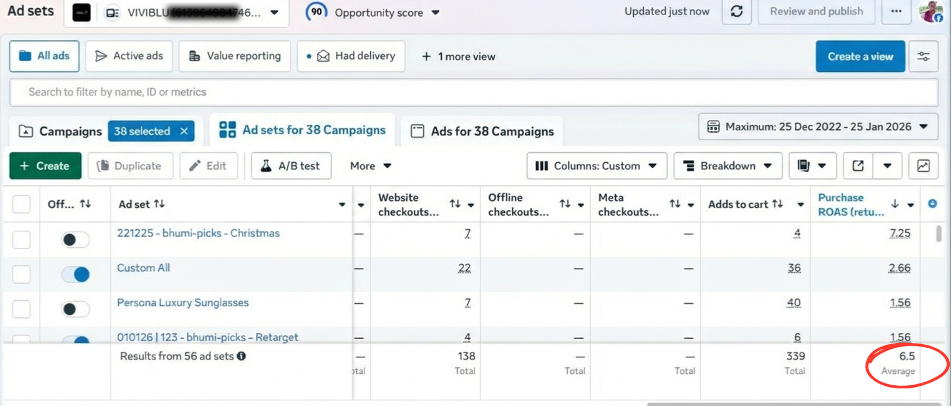This screenshot has height=406, width=951.
Task: Open the export options arrow dropdown
Action: [887, 166]
